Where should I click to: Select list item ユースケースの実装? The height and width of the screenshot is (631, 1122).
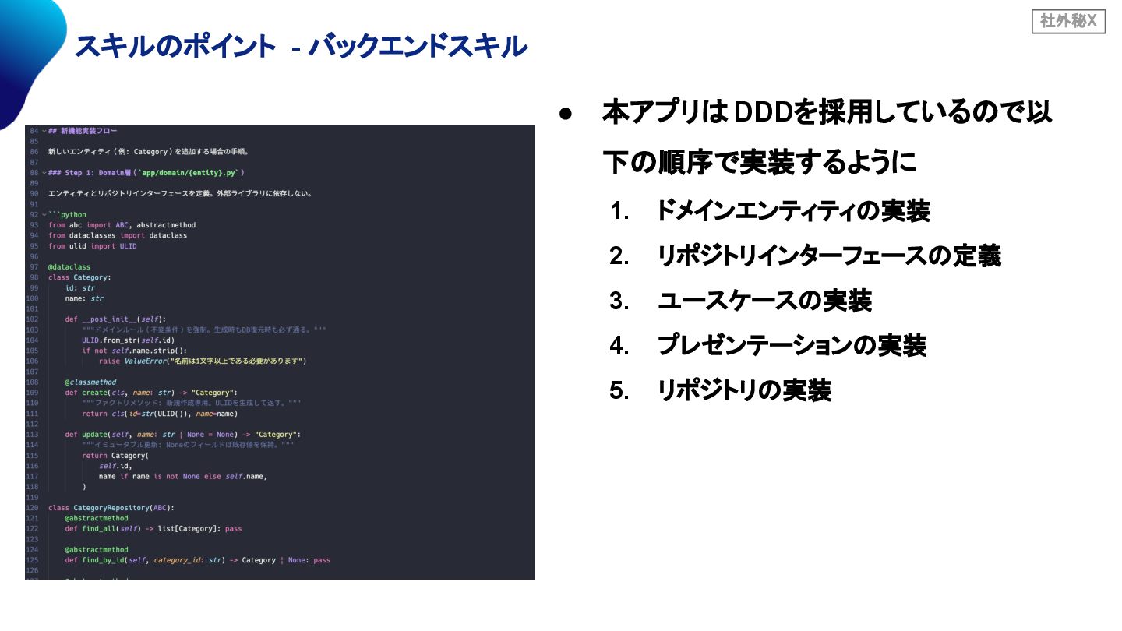(x=764, y=301)
